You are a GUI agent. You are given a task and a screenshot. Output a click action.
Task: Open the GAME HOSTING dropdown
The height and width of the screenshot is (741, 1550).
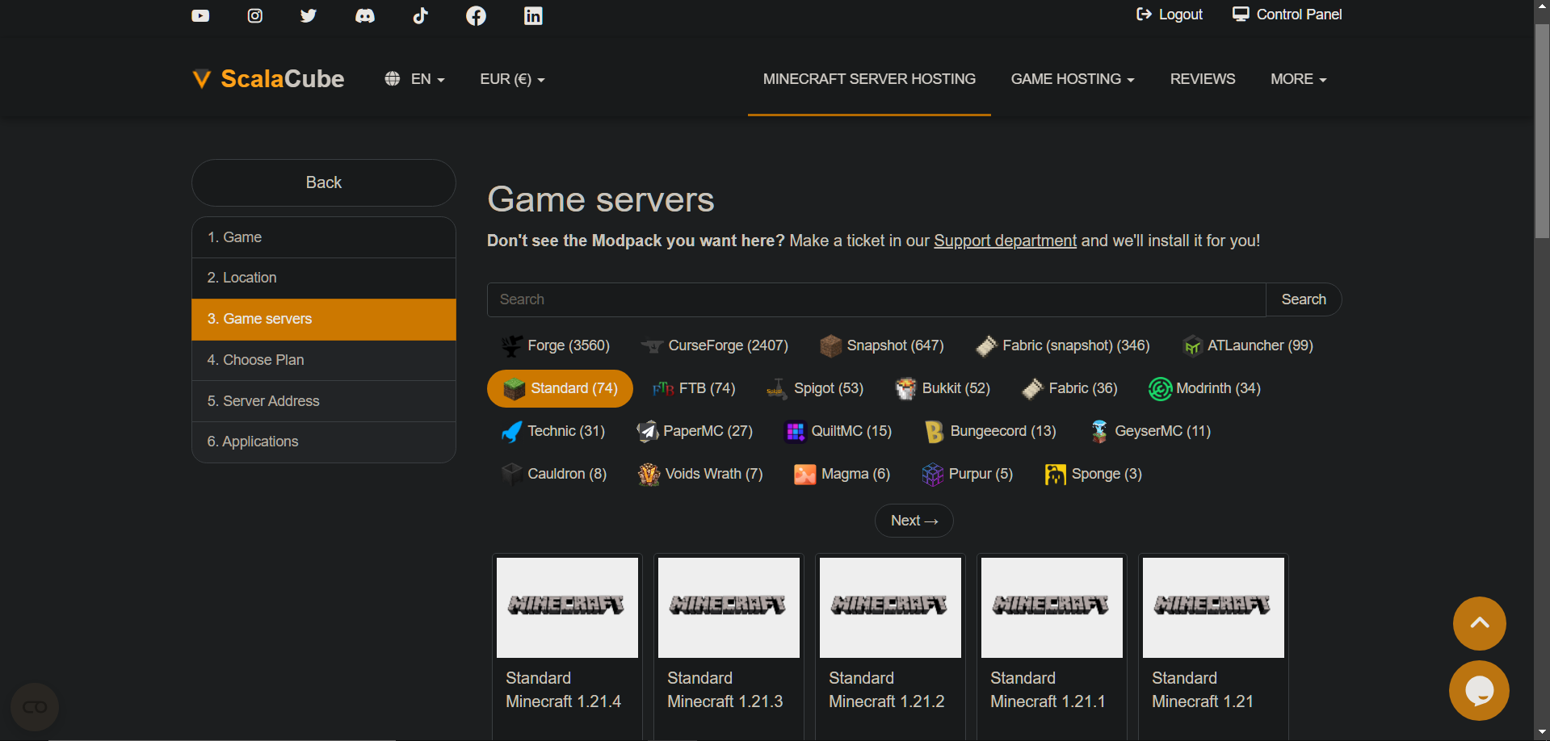[1072, 78]
